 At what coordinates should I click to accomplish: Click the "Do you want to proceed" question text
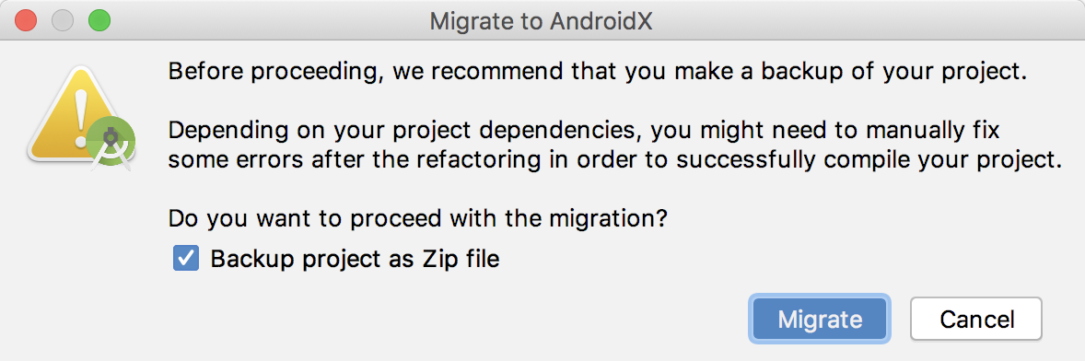418,220
